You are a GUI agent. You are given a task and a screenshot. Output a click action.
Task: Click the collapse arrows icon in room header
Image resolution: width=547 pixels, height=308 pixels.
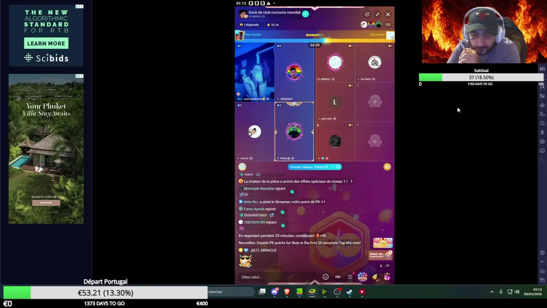(377, 15)
